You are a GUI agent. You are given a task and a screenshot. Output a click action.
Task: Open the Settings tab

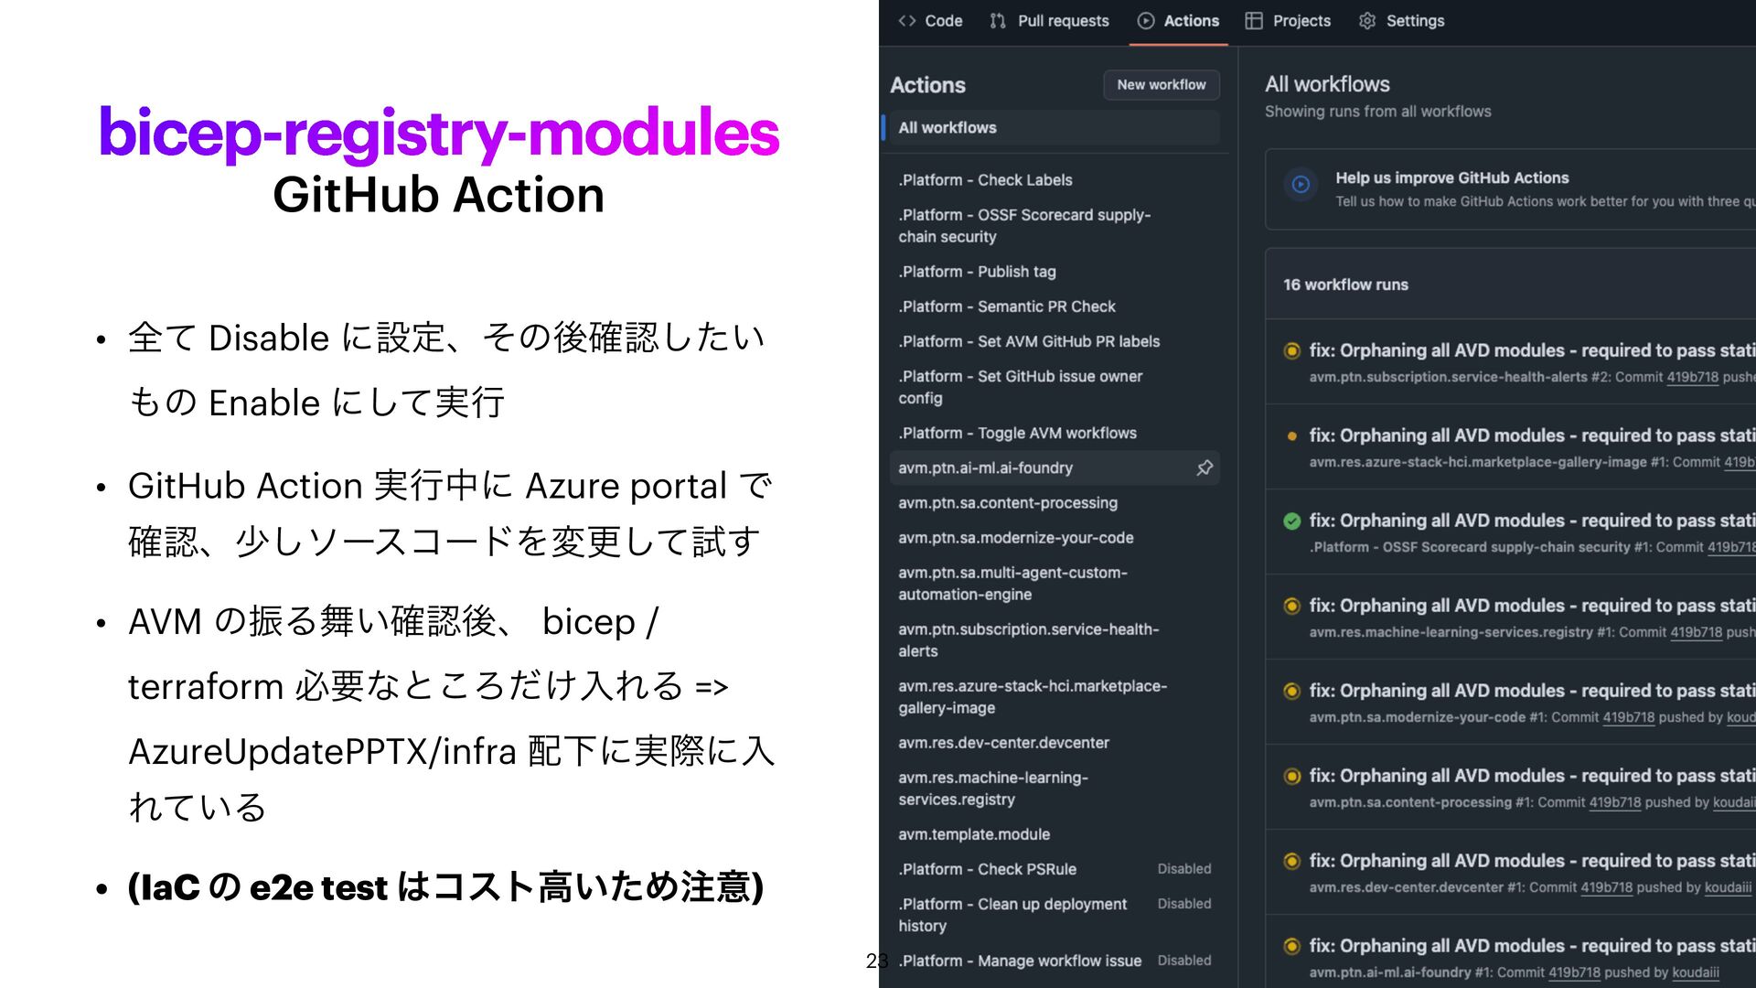click(1401, 20)
